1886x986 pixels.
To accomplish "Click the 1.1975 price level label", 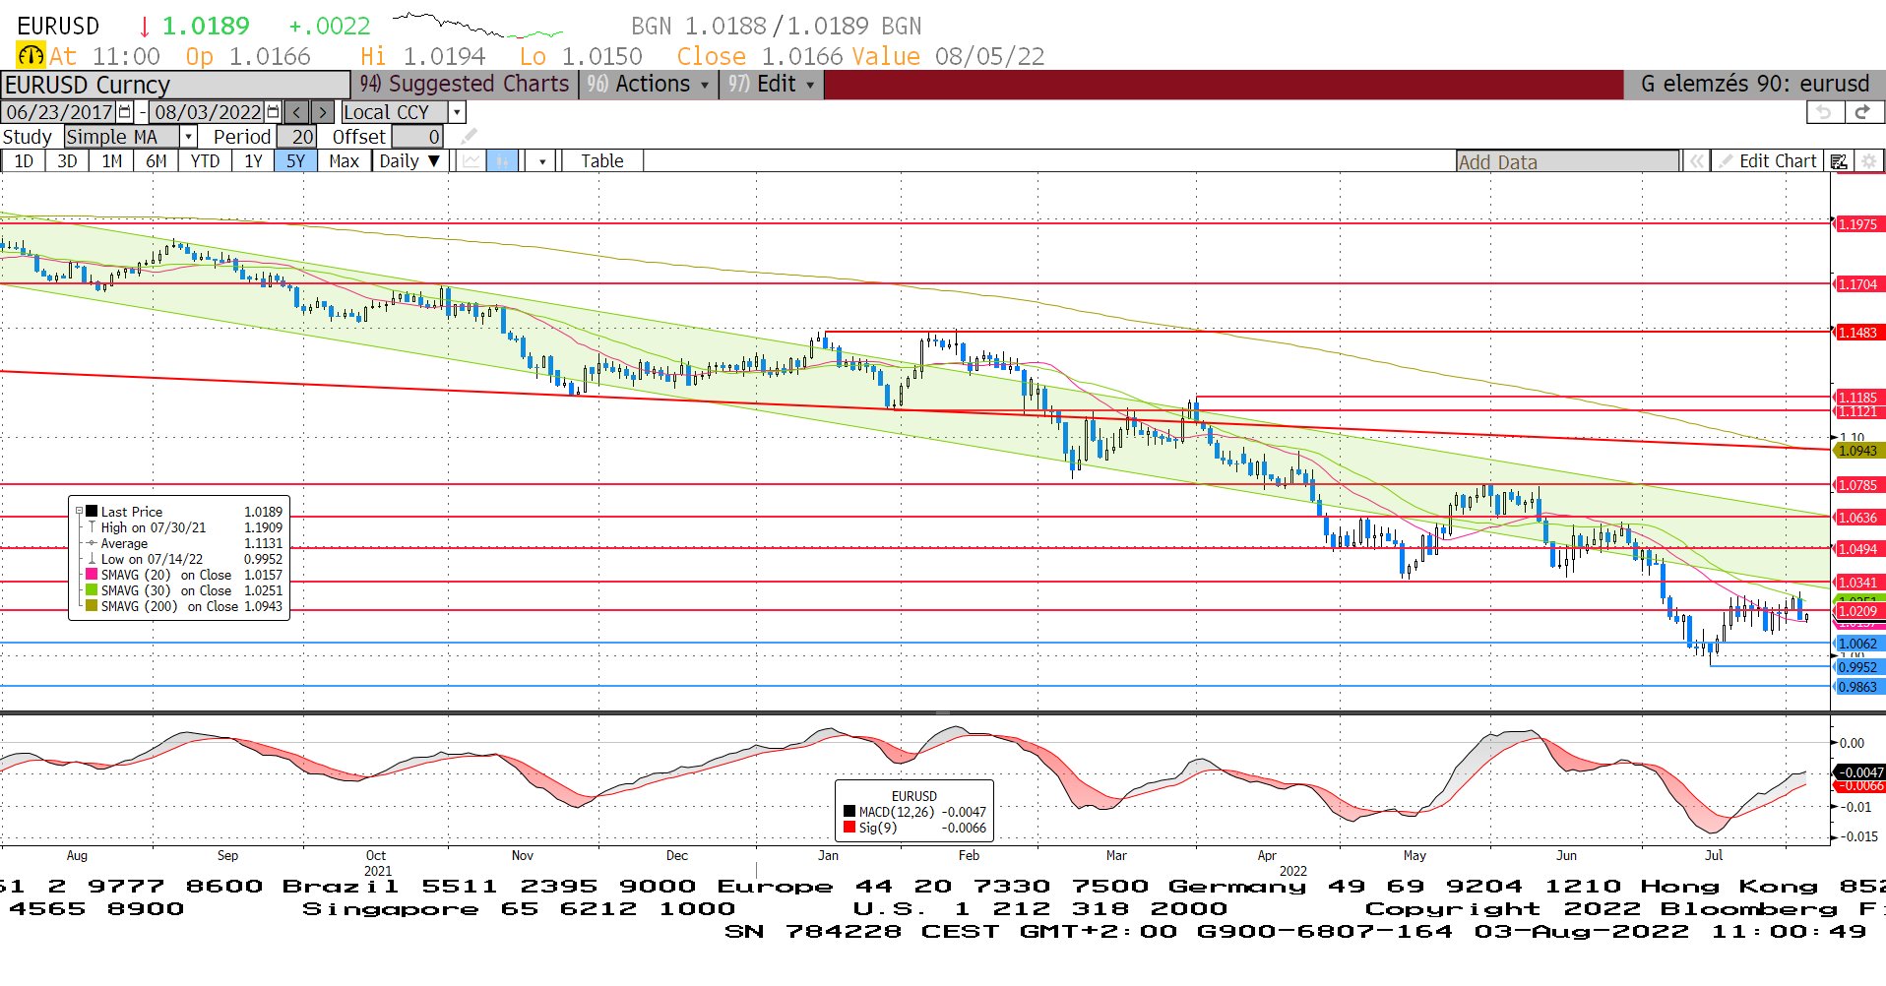I will [x=1858, y=224].
